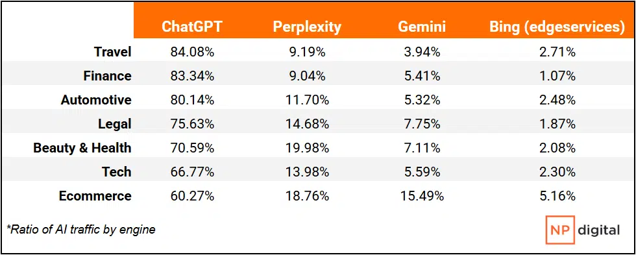The height and width of the screenshot is (255, 636).
Task: Select the 60.27% ChatGPT Ecommerce cell
Action: point(192,196)
